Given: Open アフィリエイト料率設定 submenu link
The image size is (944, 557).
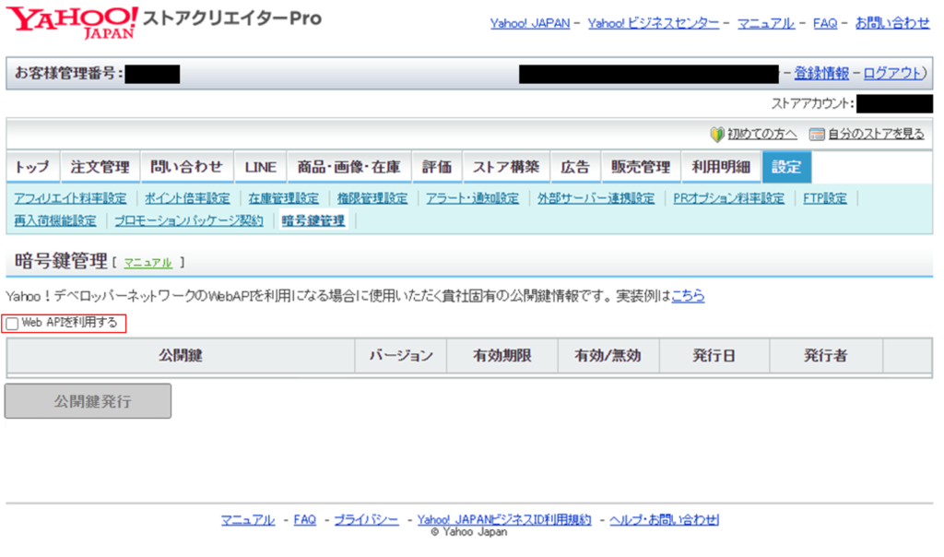Looking at the screenshot, I should (x=70, y=198).
